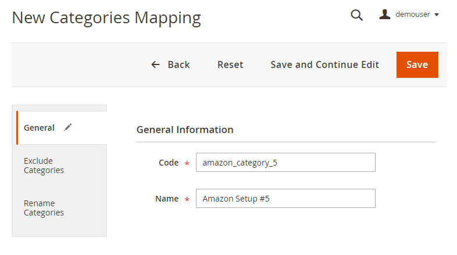Switch to Exclude Categories tab
Viewport: 457px width, 255px height.
coord(44,166)
